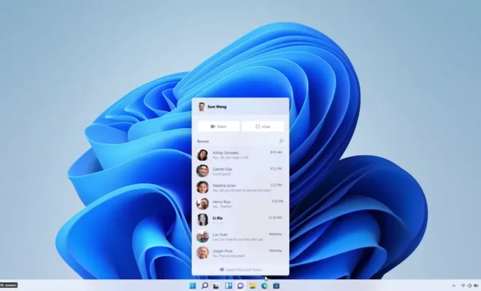This screenshot has height=291, width=481.
Task: Open chat with Joseph Price
Action: (x=240, y=253)
